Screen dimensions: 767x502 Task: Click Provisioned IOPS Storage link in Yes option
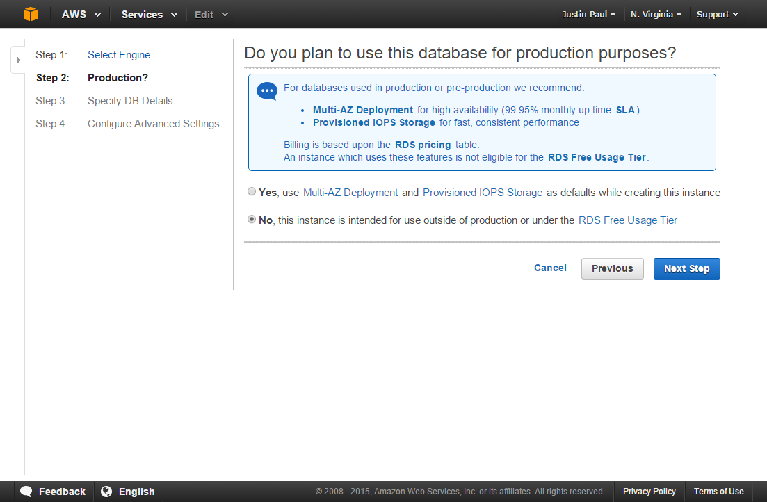(483, 193)
